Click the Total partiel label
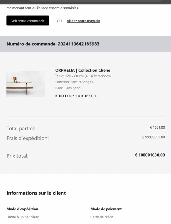 21,129
